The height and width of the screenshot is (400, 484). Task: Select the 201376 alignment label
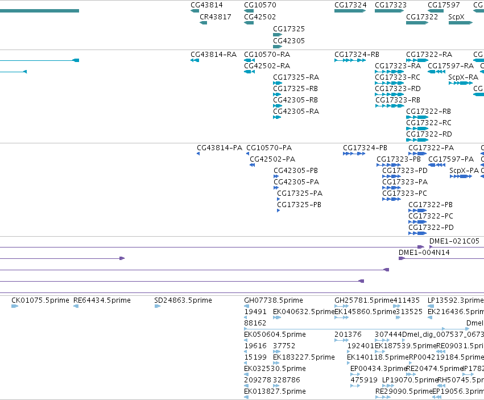[348, 335]
